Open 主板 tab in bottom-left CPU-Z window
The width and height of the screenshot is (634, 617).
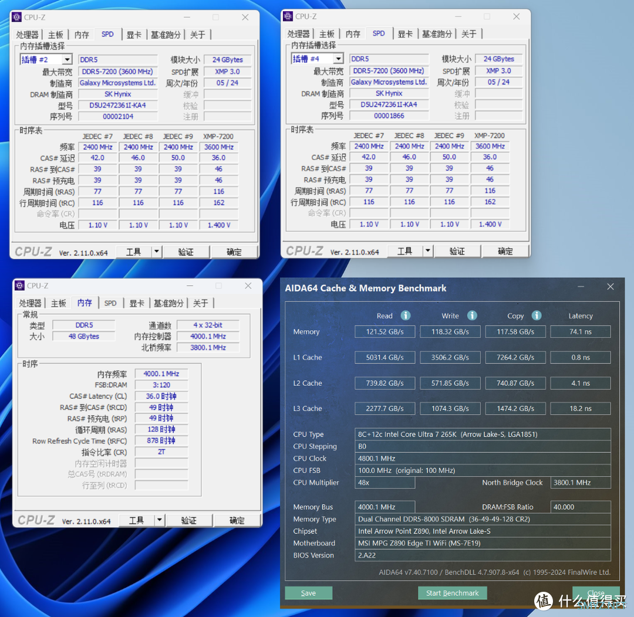pos(58,303)
